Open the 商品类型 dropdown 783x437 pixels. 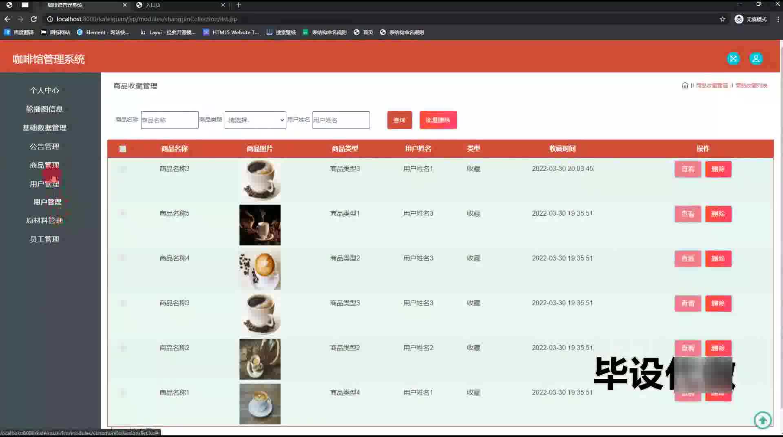(255, 120)
